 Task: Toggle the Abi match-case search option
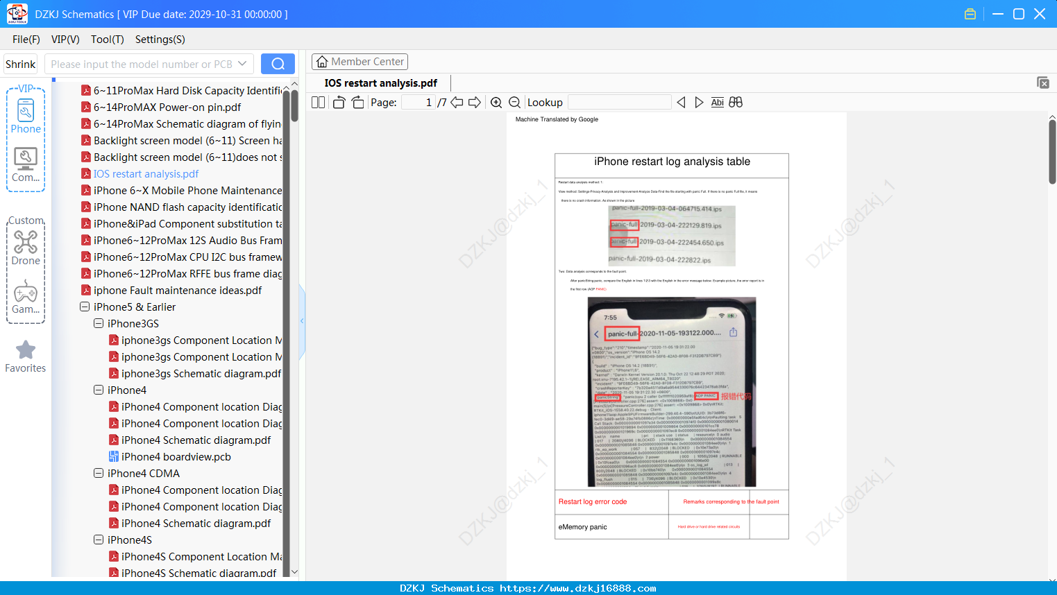pos(718,103)
